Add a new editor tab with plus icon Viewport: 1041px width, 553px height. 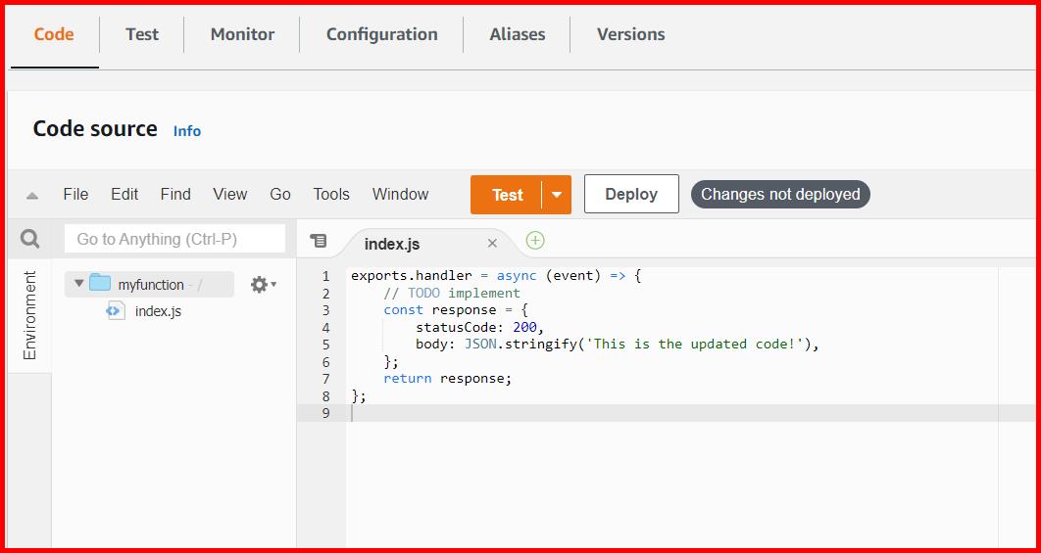(x=535, y=240)
